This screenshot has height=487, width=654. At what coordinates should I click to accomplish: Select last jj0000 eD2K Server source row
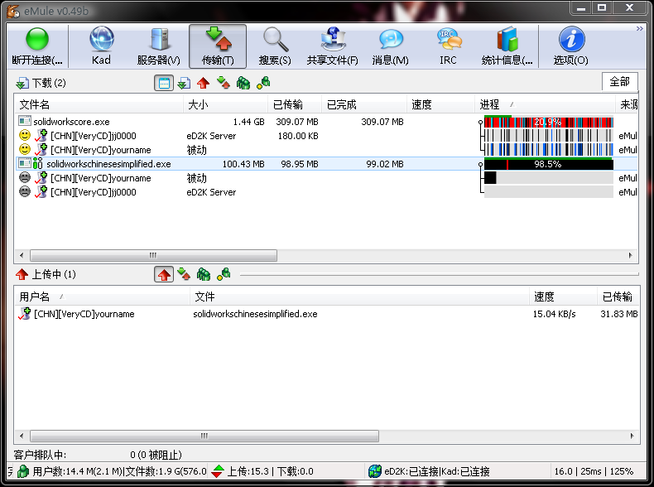(x=326, y=192)
